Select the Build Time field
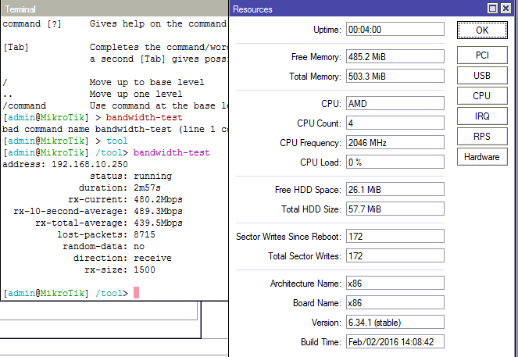This screenshot has width=518, height=357. (395, 342)
